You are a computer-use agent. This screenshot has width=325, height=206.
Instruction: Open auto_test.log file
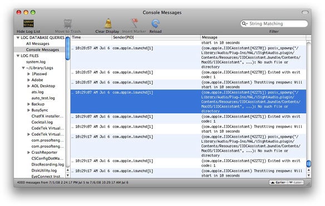43,98
